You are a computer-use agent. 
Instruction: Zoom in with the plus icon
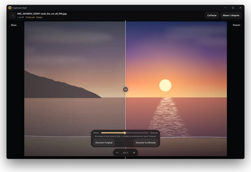coord(134,153)
